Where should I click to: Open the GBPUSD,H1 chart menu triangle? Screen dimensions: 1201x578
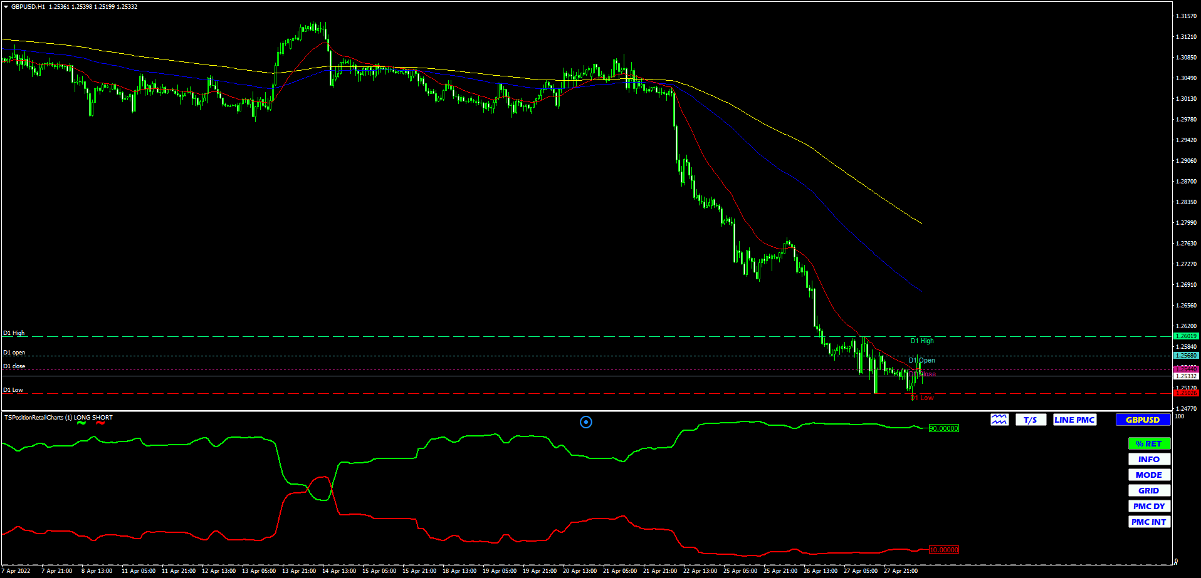pyautogui.click(x=6, y=6)
